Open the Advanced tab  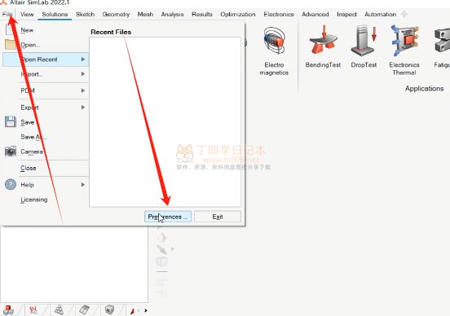point(315,15)
